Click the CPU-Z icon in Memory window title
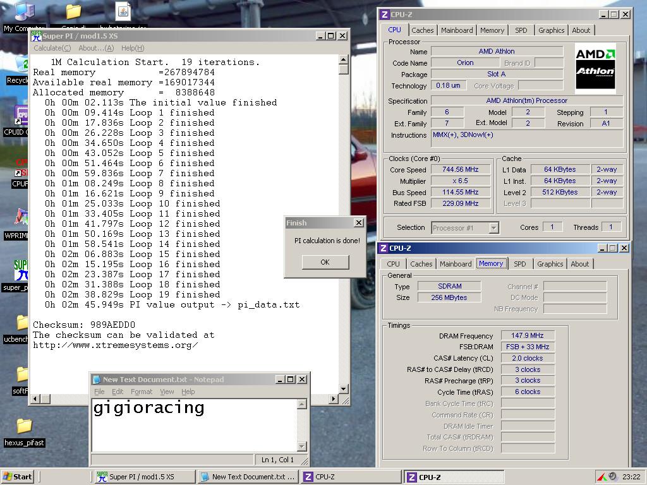The image size is (647, 485). pyautogui.click(x=384, y=248)
